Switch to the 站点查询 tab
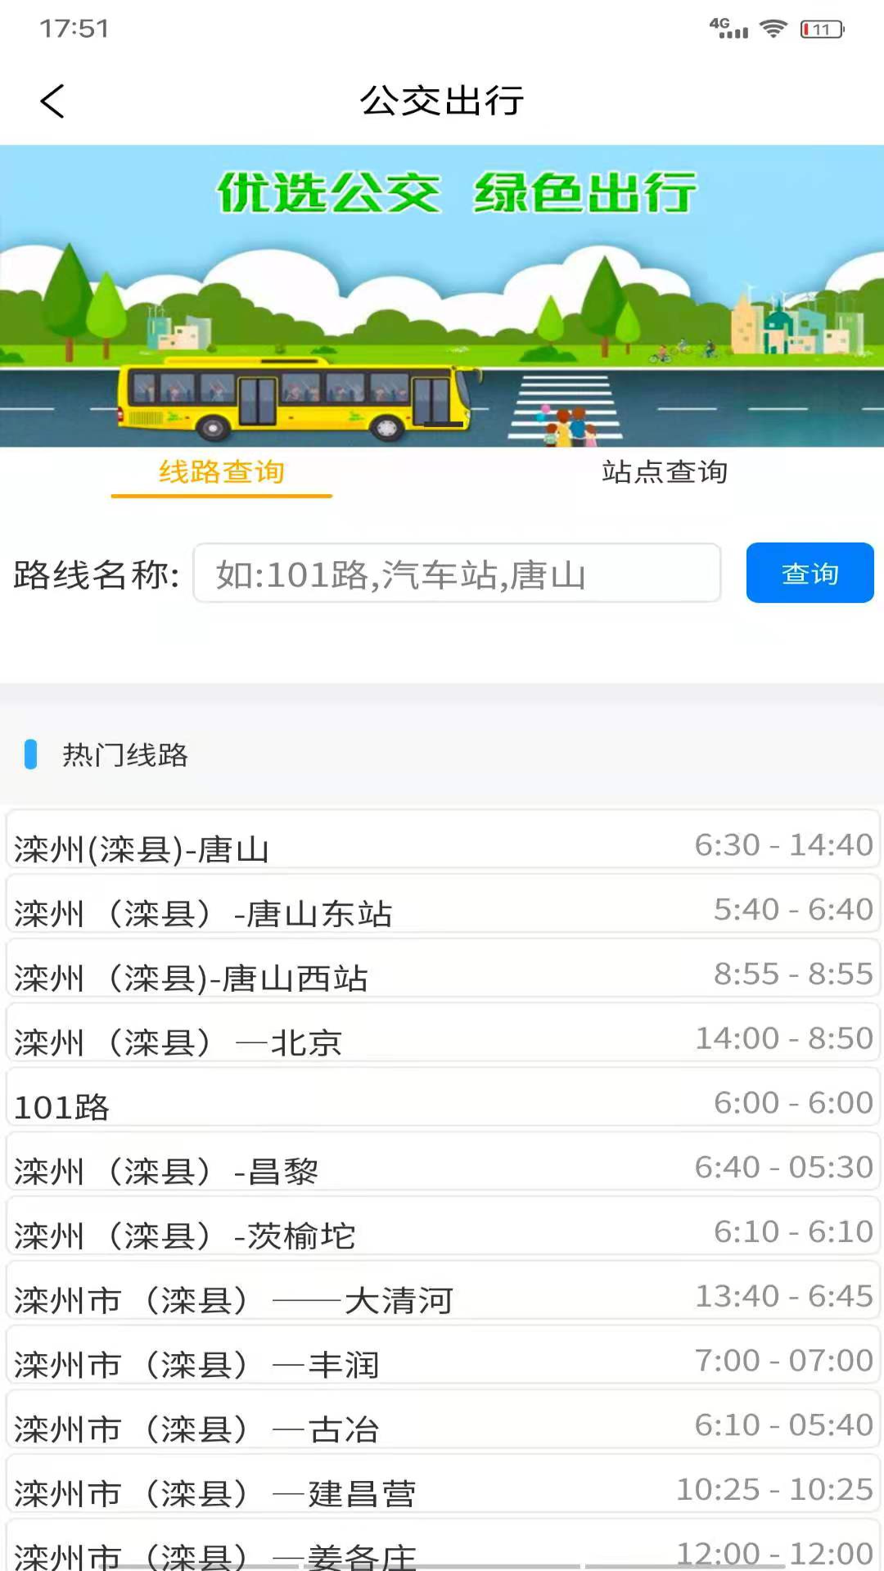 pyautogui.click(x=664, y=472)
